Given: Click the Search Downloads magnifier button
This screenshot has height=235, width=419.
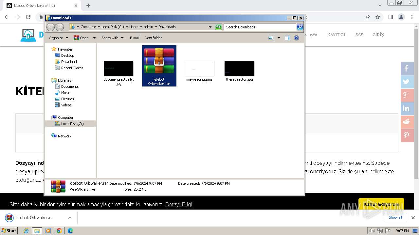Looking at the screenshot, I should pyautogui.click(x=300, y=27).
